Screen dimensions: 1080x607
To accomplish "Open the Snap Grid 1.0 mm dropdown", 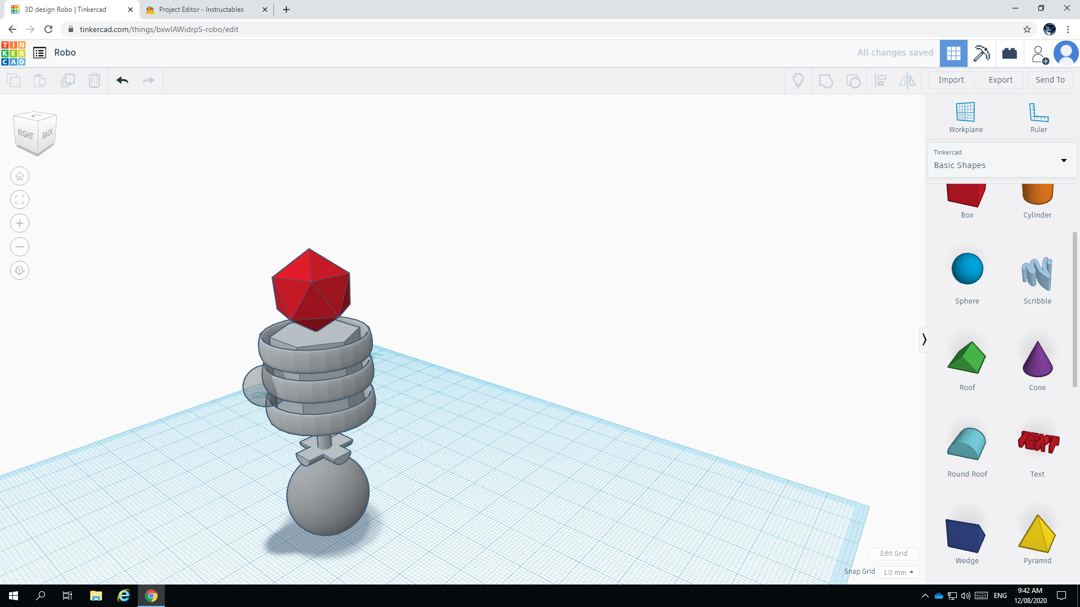I will click(898, 572).
